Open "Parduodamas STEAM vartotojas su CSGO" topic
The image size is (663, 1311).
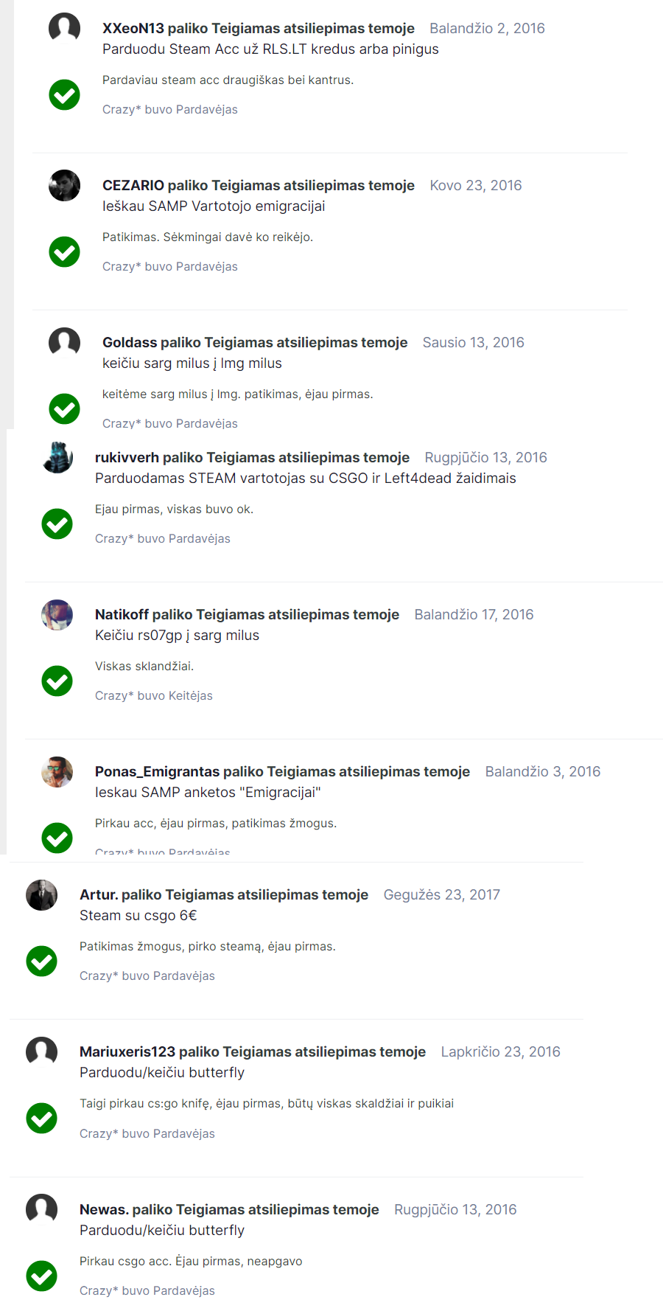[305, 479]
